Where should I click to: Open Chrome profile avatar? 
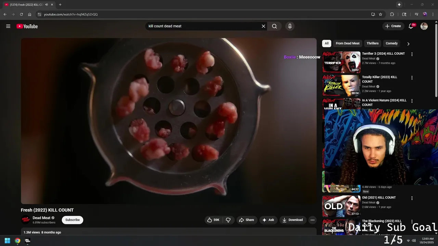click(x=425, y=14)
